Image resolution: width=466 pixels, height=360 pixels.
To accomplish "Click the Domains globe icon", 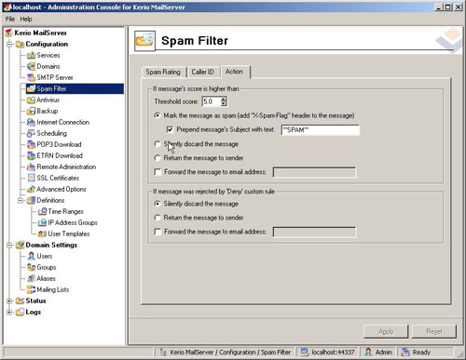I will 31,66.
